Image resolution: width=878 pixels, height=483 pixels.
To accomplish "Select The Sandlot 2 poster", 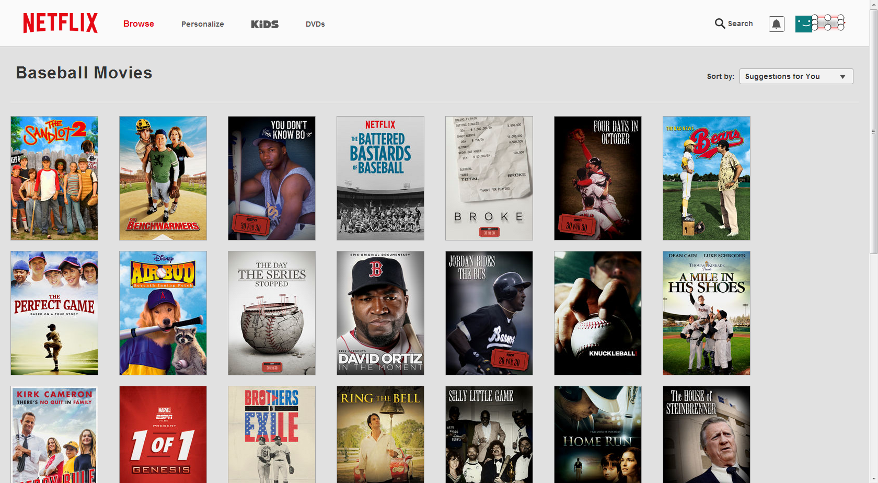I will click(54, 178).
